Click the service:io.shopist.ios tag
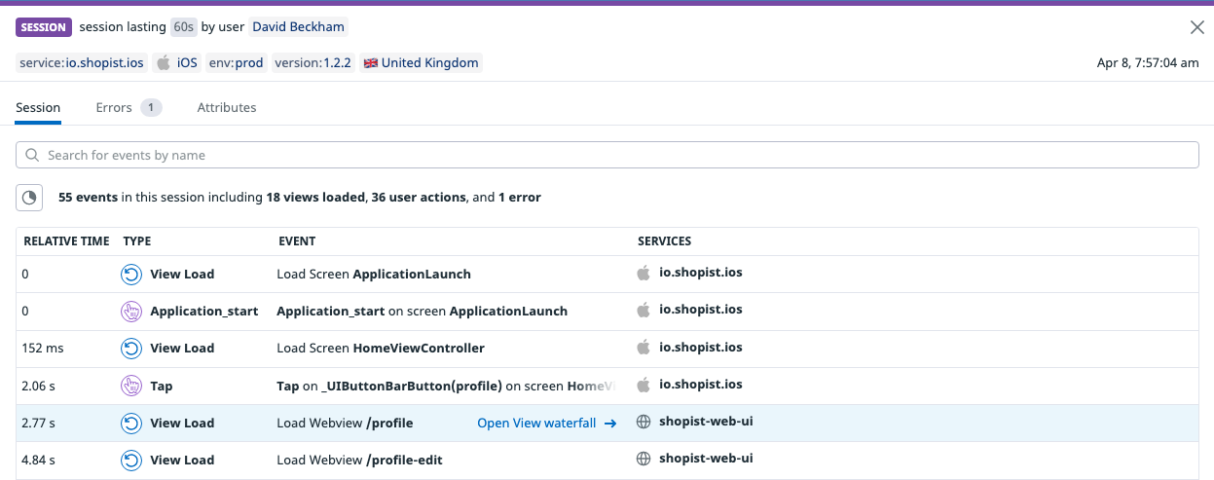The image size is (1214, 480). pos(82,63)
